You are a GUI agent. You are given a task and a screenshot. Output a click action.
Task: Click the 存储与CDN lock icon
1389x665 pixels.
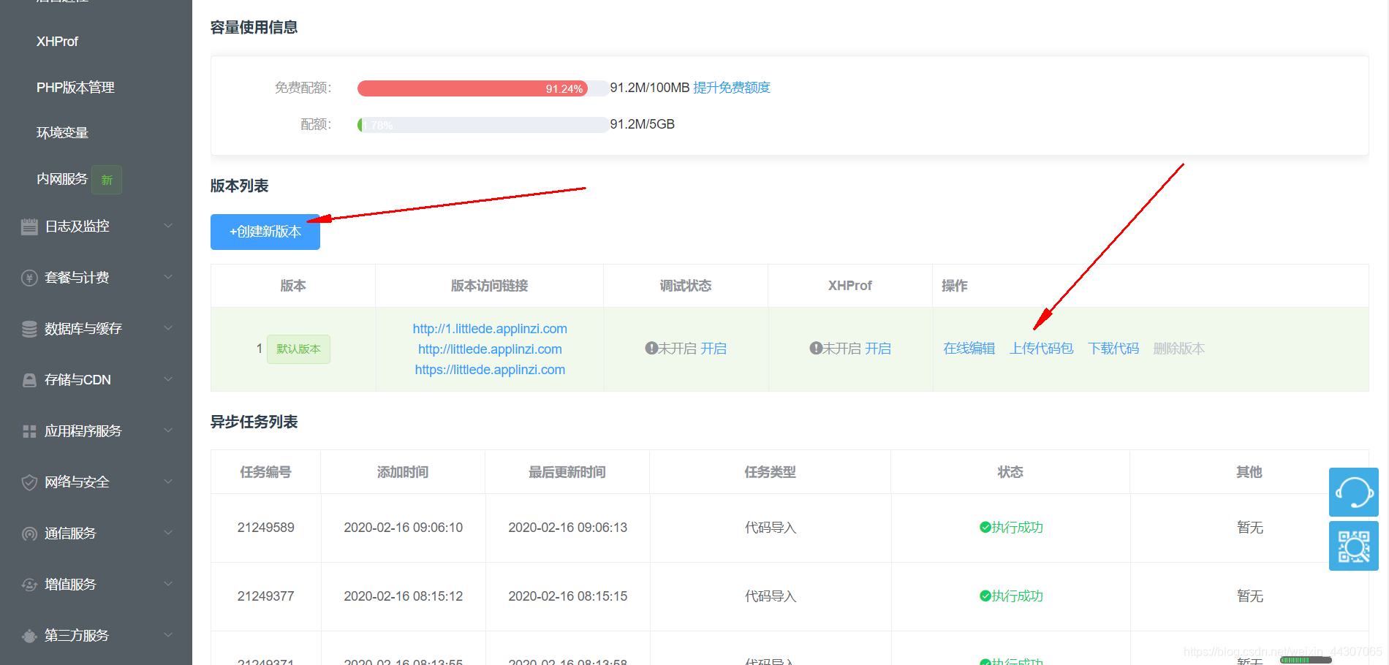[29, 379]
